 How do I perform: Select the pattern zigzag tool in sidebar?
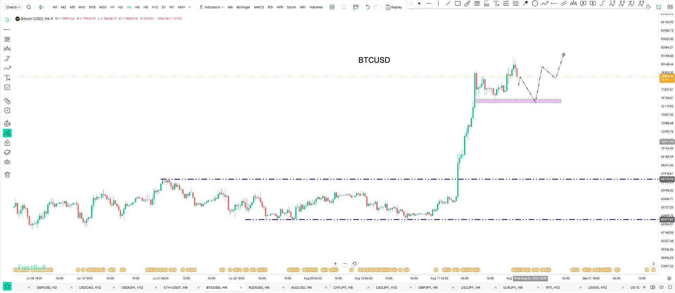[x=7, y=49]
